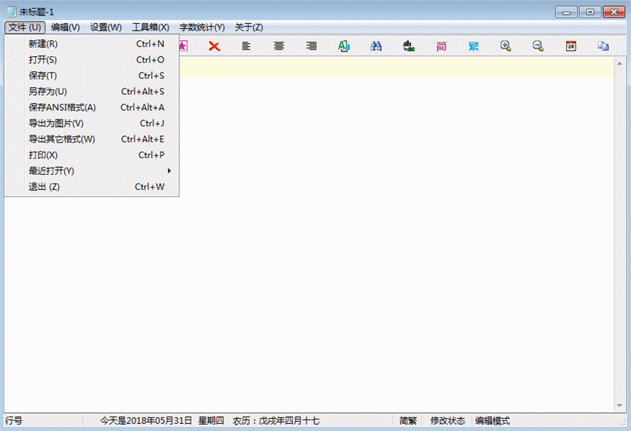This screenshot has width=631, height=431.
Task: Convert to Traditional with the blue 繁 icon
Action: click(473, 46)
